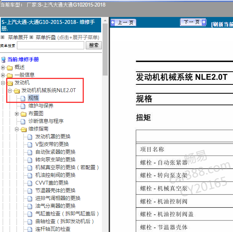Viewport: 233px width, 232px height.
Task: Click the 菜单展开 expand-all icon
Action: click(3, 37)
